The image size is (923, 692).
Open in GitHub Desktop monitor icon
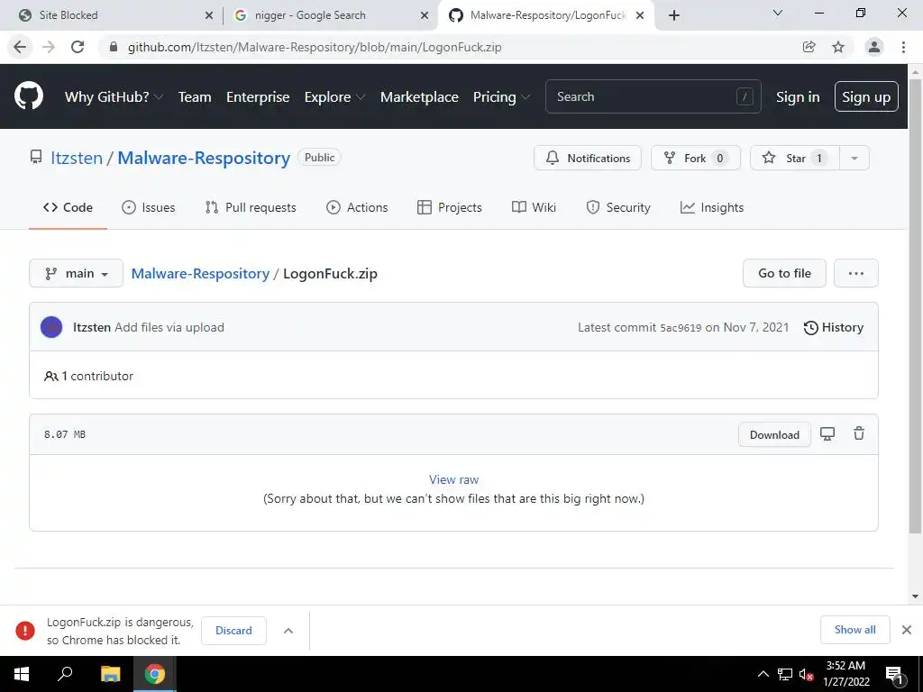tap(827, 434)
